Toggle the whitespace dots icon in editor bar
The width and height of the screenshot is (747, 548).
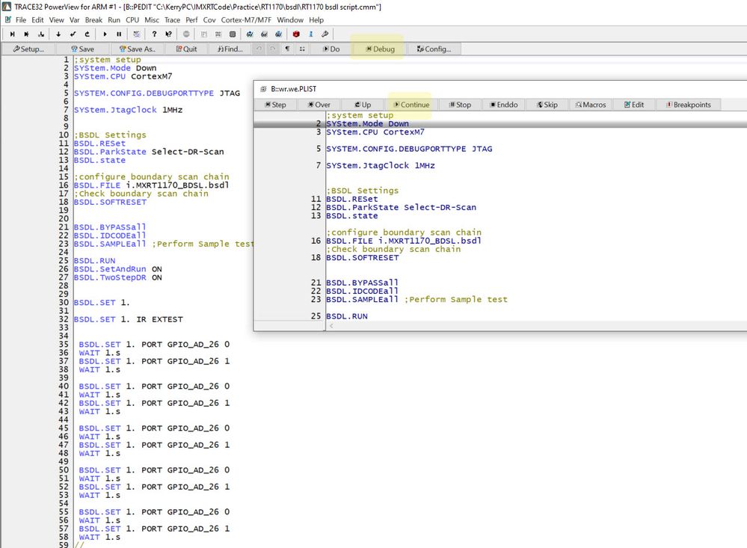click(x=302, y=49)
